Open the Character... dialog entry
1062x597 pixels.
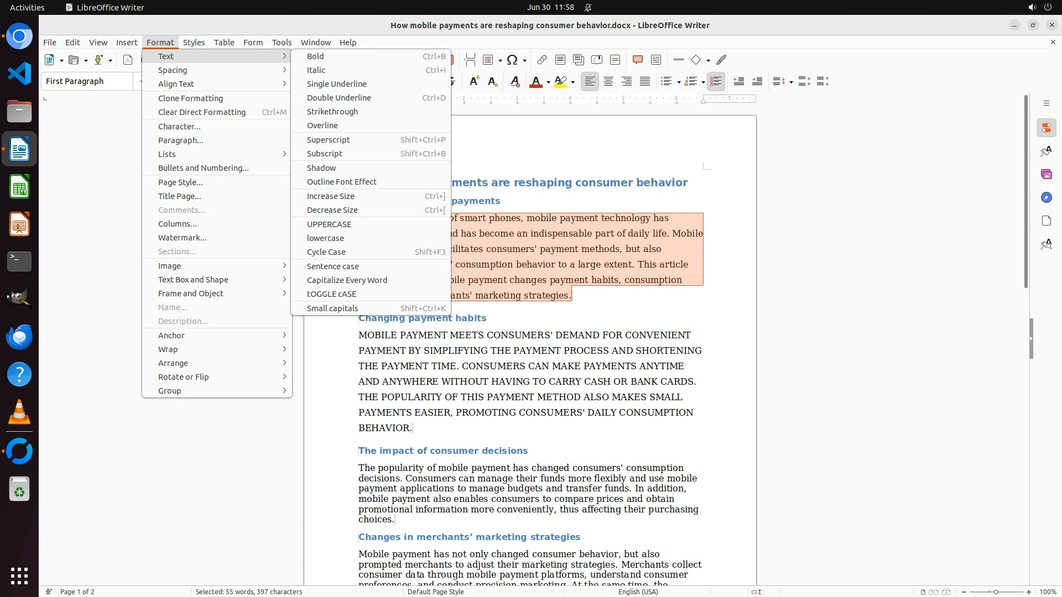[x=179, y=127]
